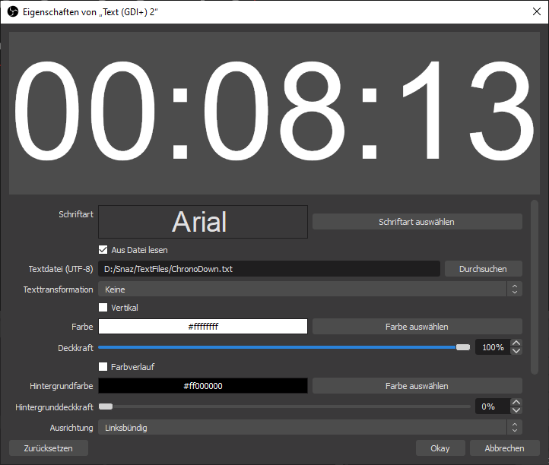The height and width of the screenshot is (465, 549).
Task: Close the properties dialog window
Action: point(532,11)
